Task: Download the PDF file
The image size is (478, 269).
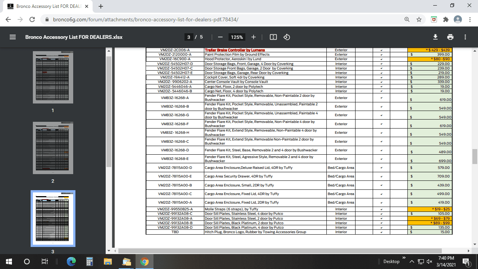Action: [435, 37]
